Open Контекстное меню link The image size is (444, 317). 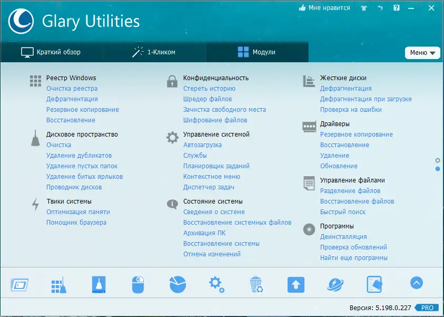212,177
